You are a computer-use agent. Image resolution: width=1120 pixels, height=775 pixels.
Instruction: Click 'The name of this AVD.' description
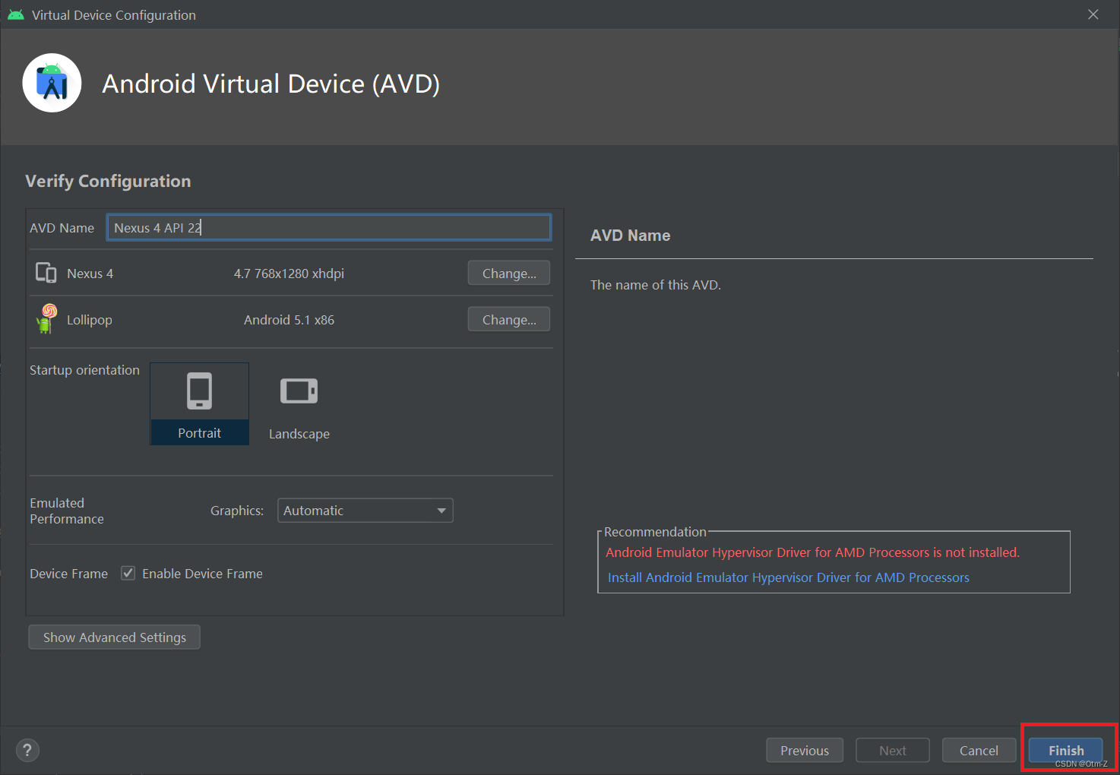656,285
